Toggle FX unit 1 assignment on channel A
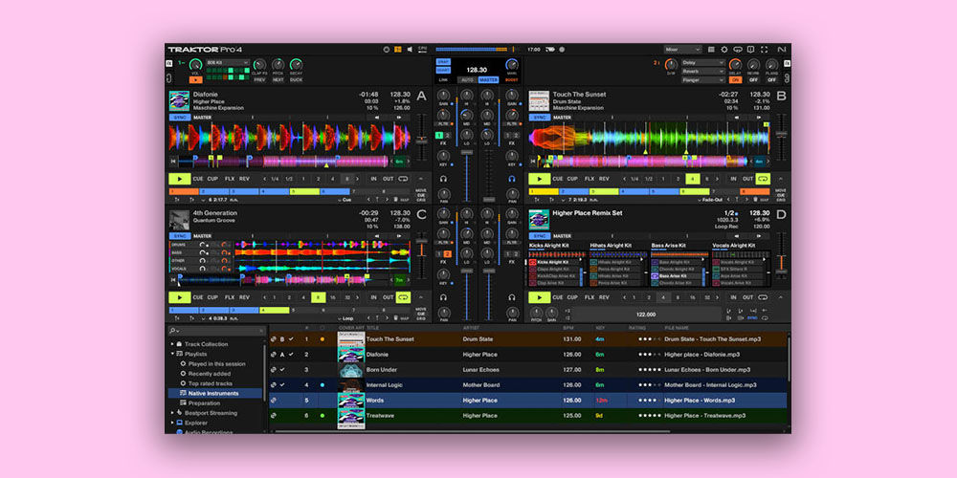The height and width of the screenshot is (478, 957). click(x=439, y=136)
